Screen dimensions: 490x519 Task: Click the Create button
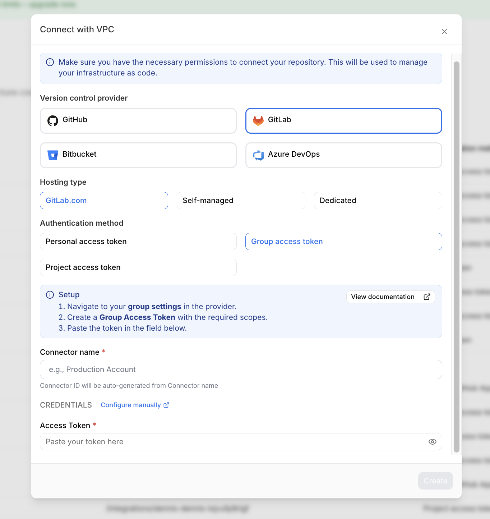pyautogui.click(x=435, y=481)
